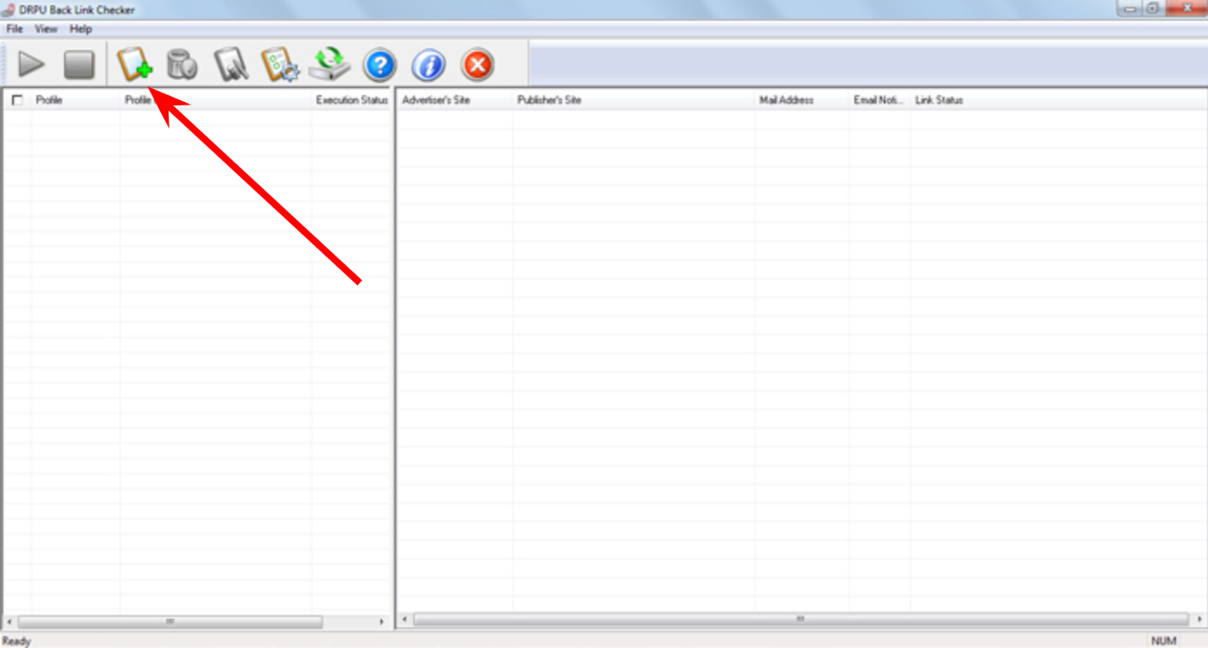Click the Mail Address column header
The height and width of the screenshot is (648, 1208).
click(x=802, y=100)
